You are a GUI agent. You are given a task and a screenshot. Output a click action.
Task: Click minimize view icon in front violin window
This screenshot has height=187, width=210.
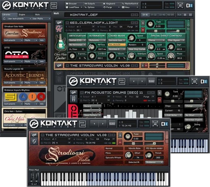(155, 124)
